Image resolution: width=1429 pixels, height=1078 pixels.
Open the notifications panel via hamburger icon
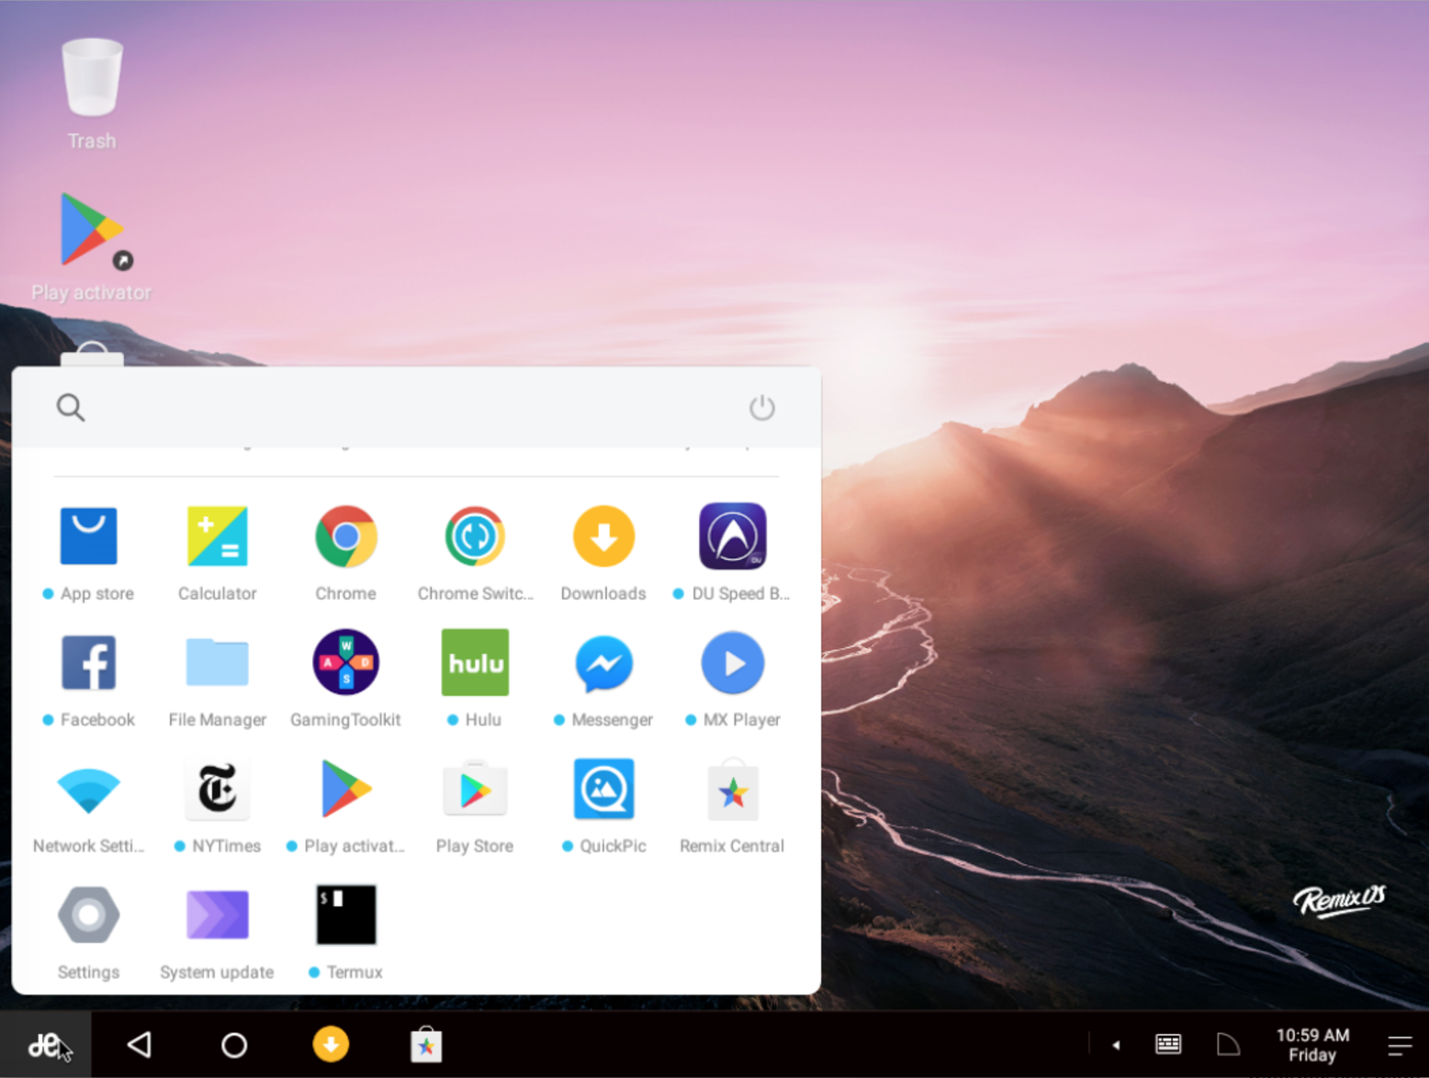[1400, 1044]
